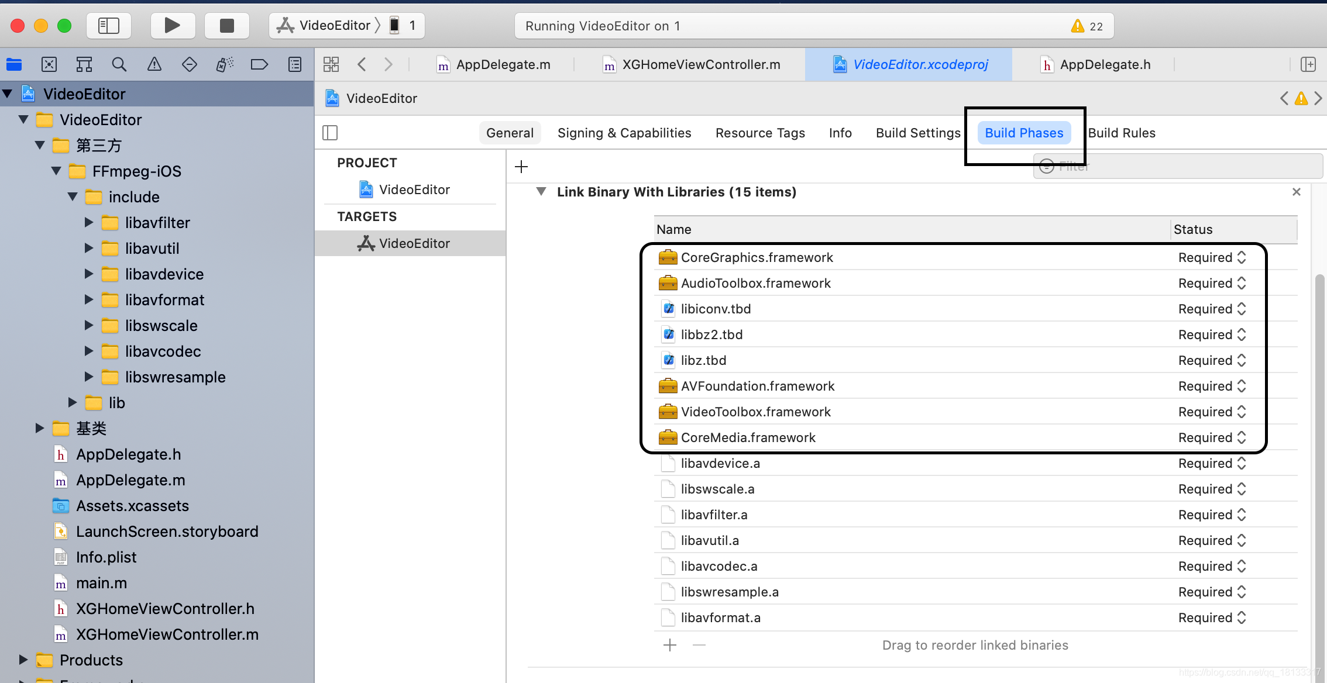Go back with the left arrow
This screenshot has width=1327, height=683.
pos(362,64)
